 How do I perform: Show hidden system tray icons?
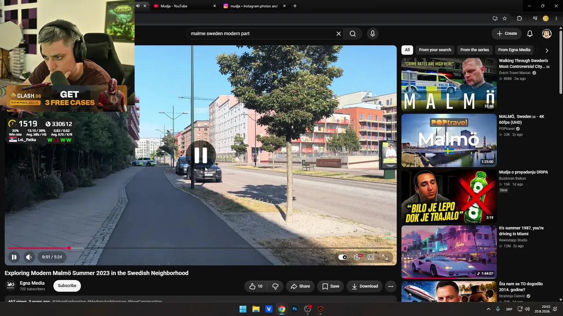coord(488,309)
